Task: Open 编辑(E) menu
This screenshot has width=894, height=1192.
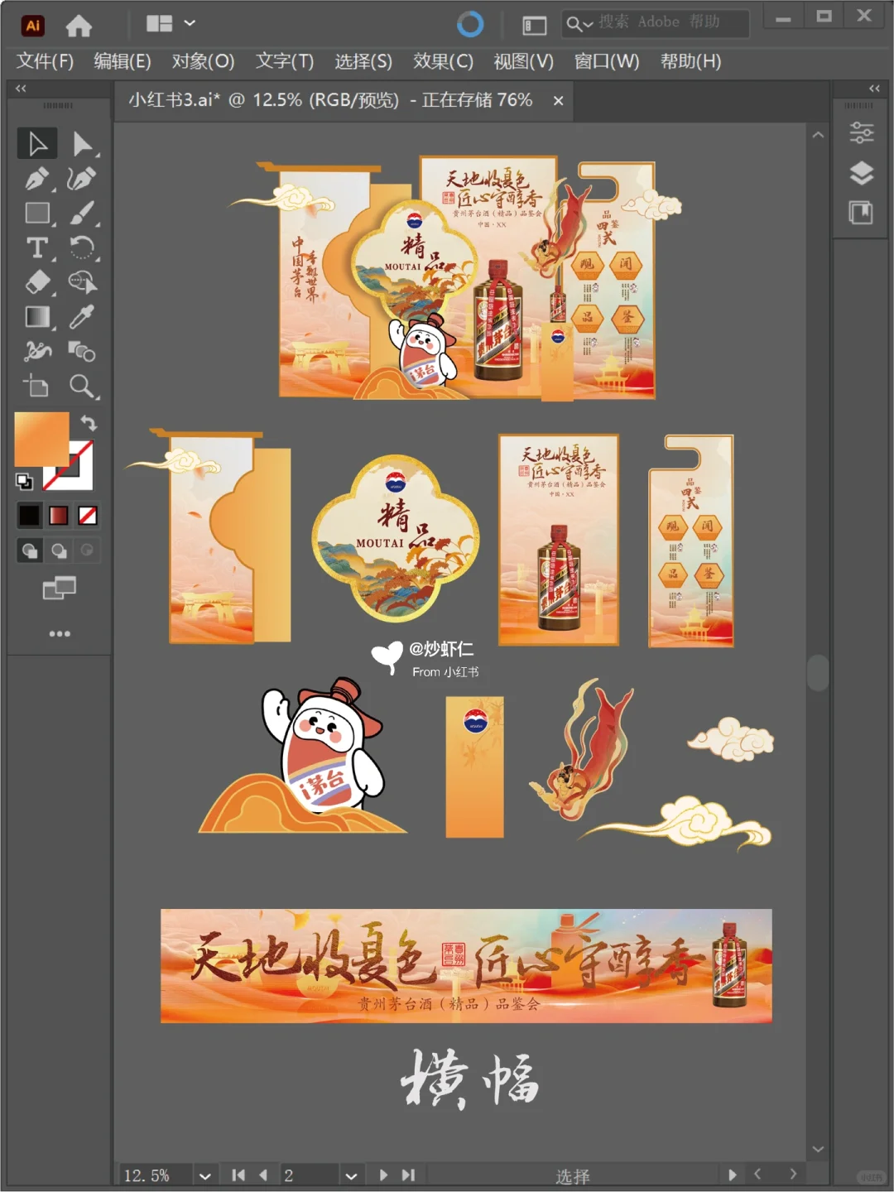Action: click(x=123, y=61)
